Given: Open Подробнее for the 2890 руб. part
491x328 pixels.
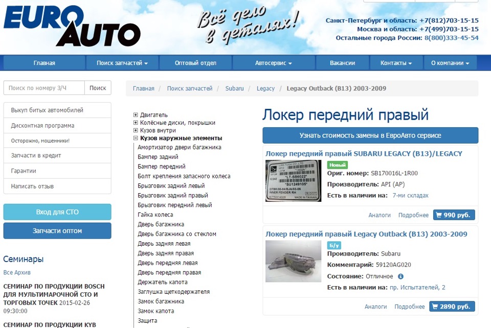Looking at the screenshot, I should (410, 307).
